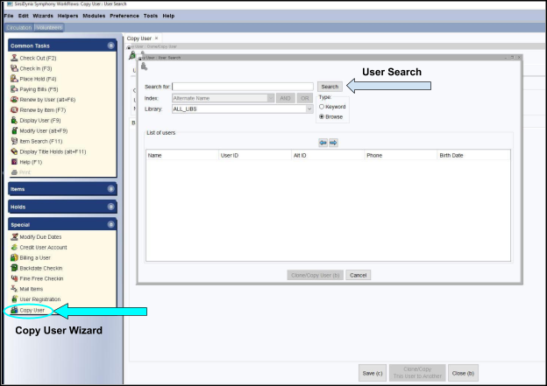Image resolution: width=547 pixels, height=386 pixels.
Task: Close the Copy User tab
Action: pos(156,38)
